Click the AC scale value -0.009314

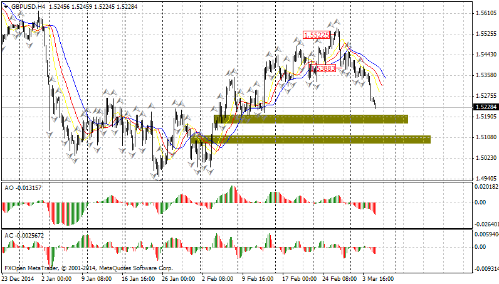point(486,268)
